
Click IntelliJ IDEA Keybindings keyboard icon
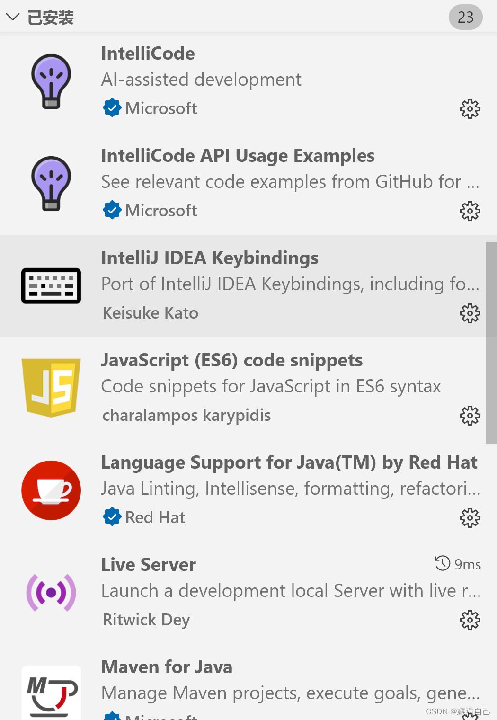point(51,286)
